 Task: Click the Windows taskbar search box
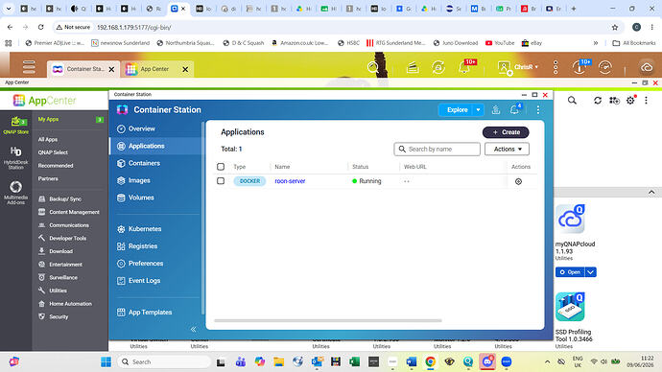pyautogui.click(x=165, y=361)
